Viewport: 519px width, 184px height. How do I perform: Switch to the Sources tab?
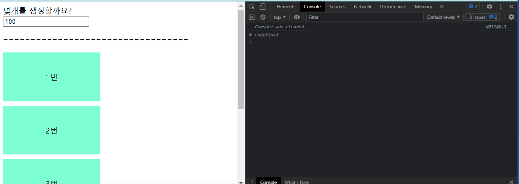point(337,7)
